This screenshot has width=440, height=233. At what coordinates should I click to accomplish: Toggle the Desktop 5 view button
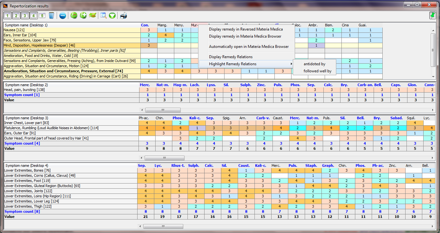[x=42, y=15]
